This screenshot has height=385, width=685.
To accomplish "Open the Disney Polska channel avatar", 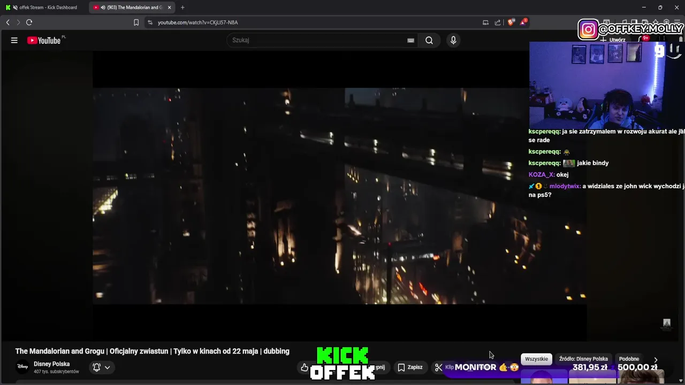I will click(22, 367).
